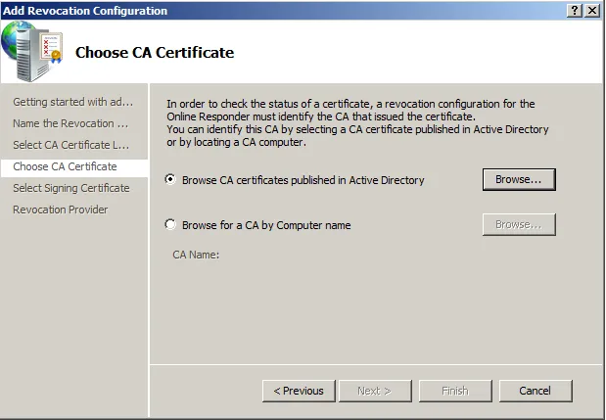Image resolution: width=606 pixels, height=420 pixels.
Task: Go to Getting started step in sidebar
Action: tap(72, 102)
